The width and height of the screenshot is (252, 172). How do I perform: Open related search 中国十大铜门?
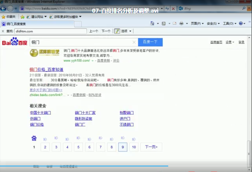[x=40, y=113]
